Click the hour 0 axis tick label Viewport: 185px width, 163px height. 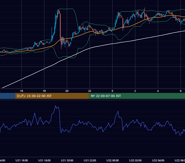[x=112, y=91]
